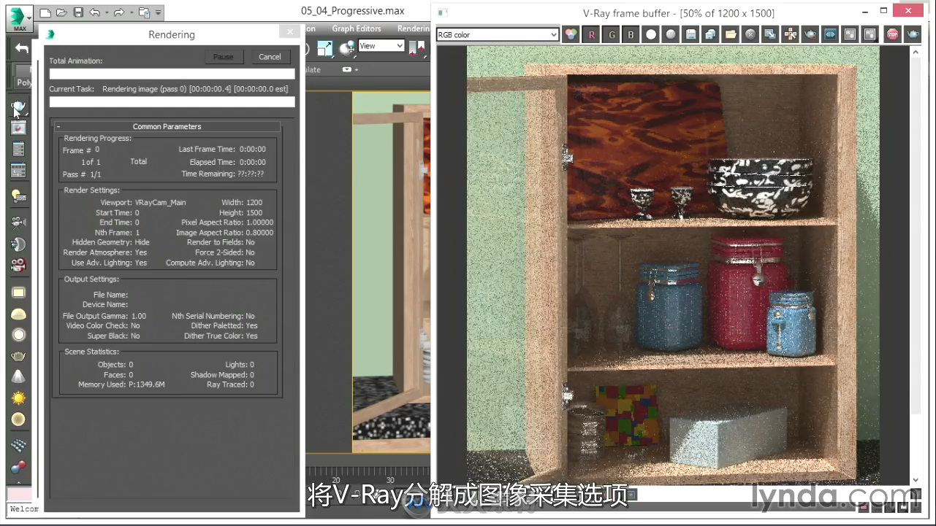Switch to monochromatic mode gray sphere button
The image size is (936, 526).
tap(670, 34)
